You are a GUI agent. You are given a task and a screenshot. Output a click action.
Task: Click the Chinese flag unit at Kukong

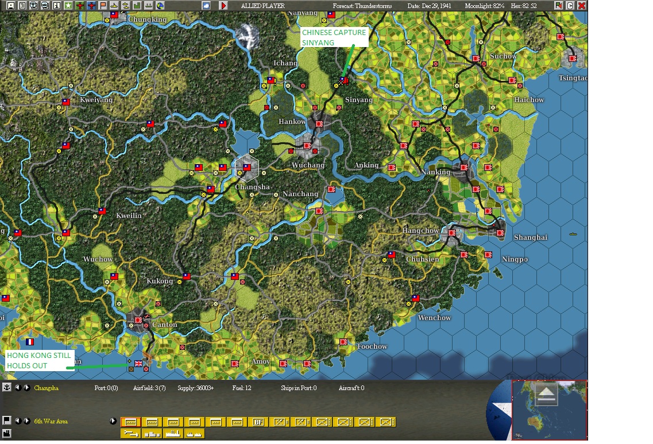pyautogui.click(x=187, y=276)
